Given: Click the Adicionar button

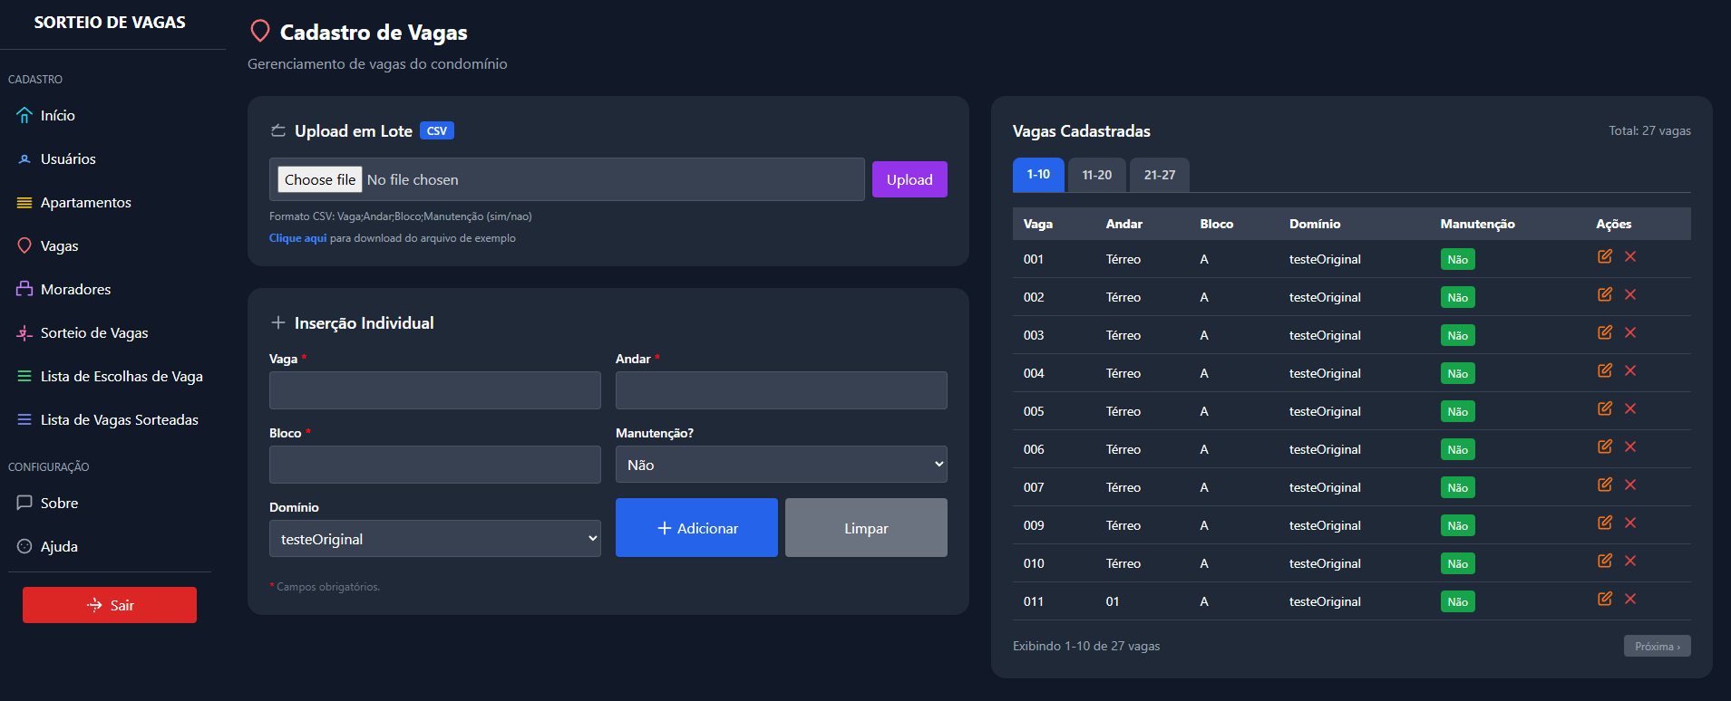Looking at the screenshot, I should click(x=696, y=528).
